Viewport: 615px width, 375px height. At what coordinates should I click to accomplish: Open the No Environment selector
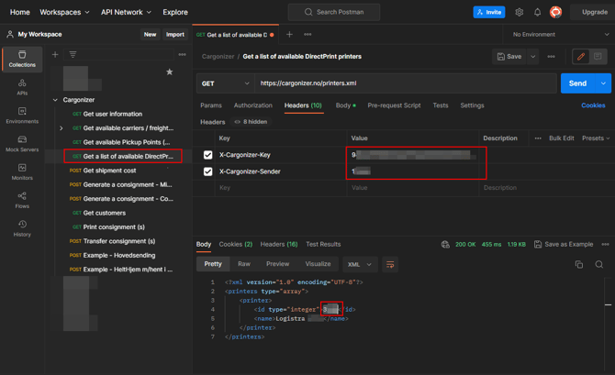coord(560,35)
